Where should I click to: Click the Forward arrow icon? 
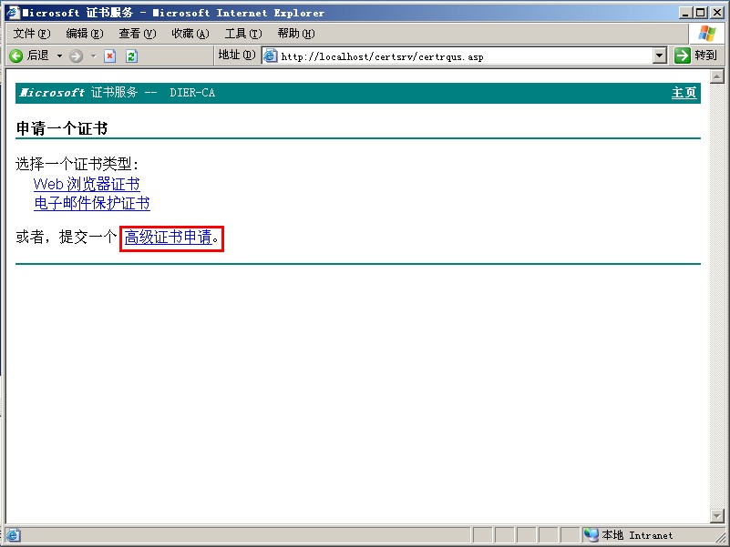click(x=76, y=56)
